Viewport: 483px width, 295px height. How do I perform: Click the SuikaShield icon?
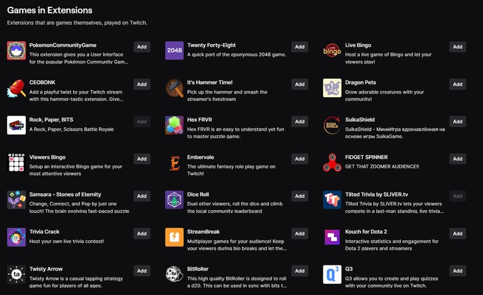[x=332, y=125]
